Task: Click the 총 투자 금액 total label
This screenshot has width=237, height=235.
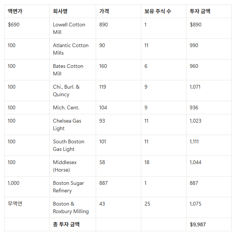Action: point(66,224)
